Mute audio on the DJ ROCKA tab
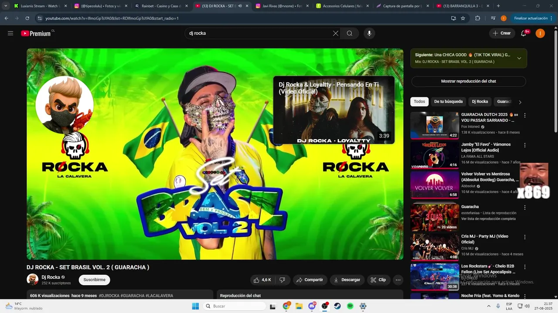Screen dimensions: 558x313 click(240, 6)
